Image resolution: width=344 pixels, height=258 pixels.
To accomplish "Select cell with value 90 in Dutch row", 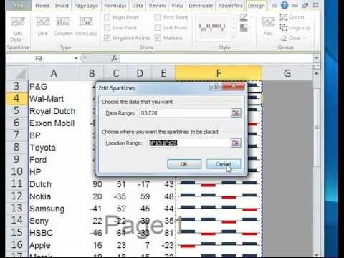I will (x=92, y=184).
